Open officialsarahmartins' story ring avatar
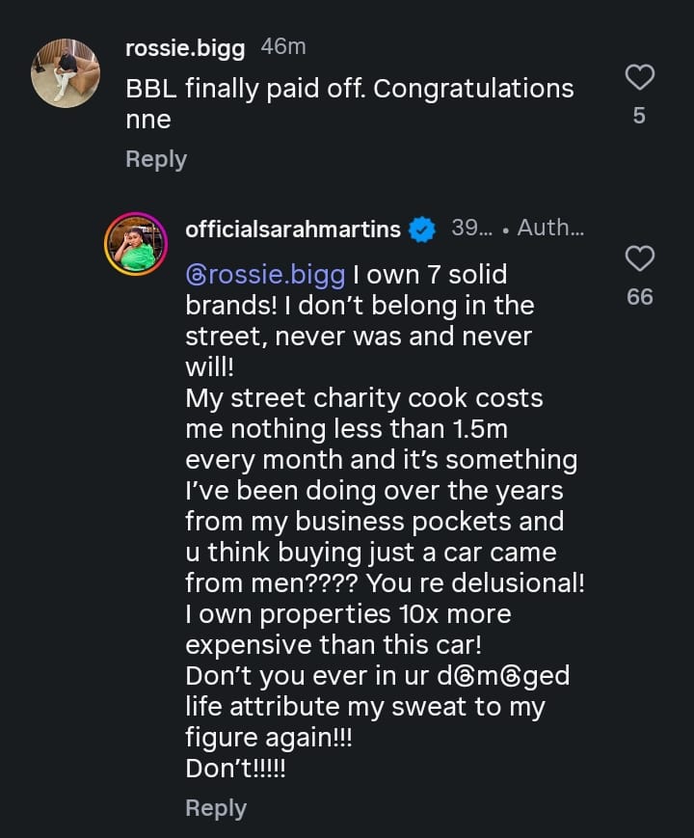The width and height of the screenshot is (694, 838). [x=136, y=244]
